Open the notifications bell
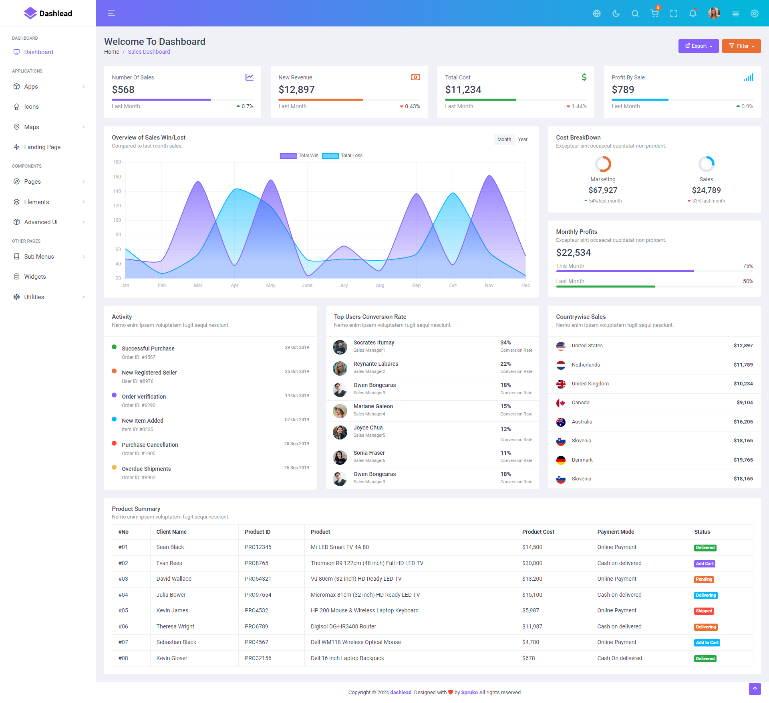The width and height of the screenshot is (769, 703). point(693,14)
